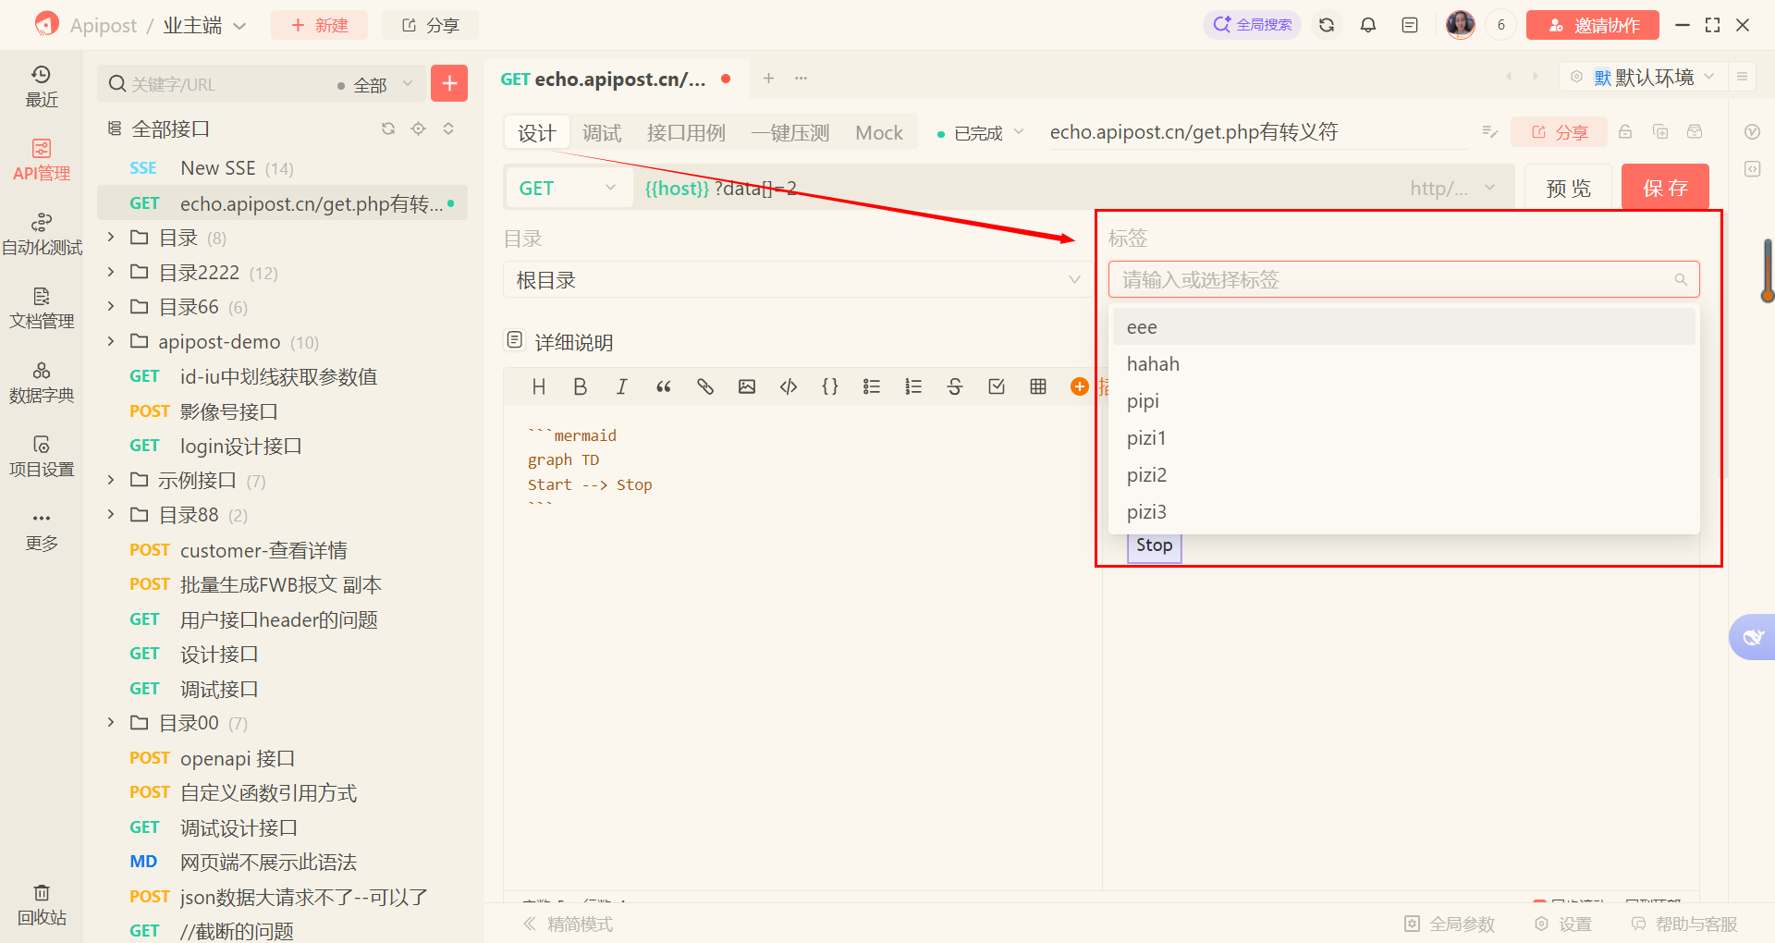Expand the 目录2222 folder
The width and height of the screenshot is (1775, 943).
(x=111, y=272)
